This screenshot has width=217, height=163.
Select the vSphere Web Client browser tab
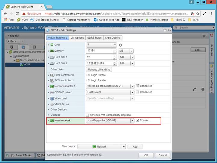coord(24,7)
